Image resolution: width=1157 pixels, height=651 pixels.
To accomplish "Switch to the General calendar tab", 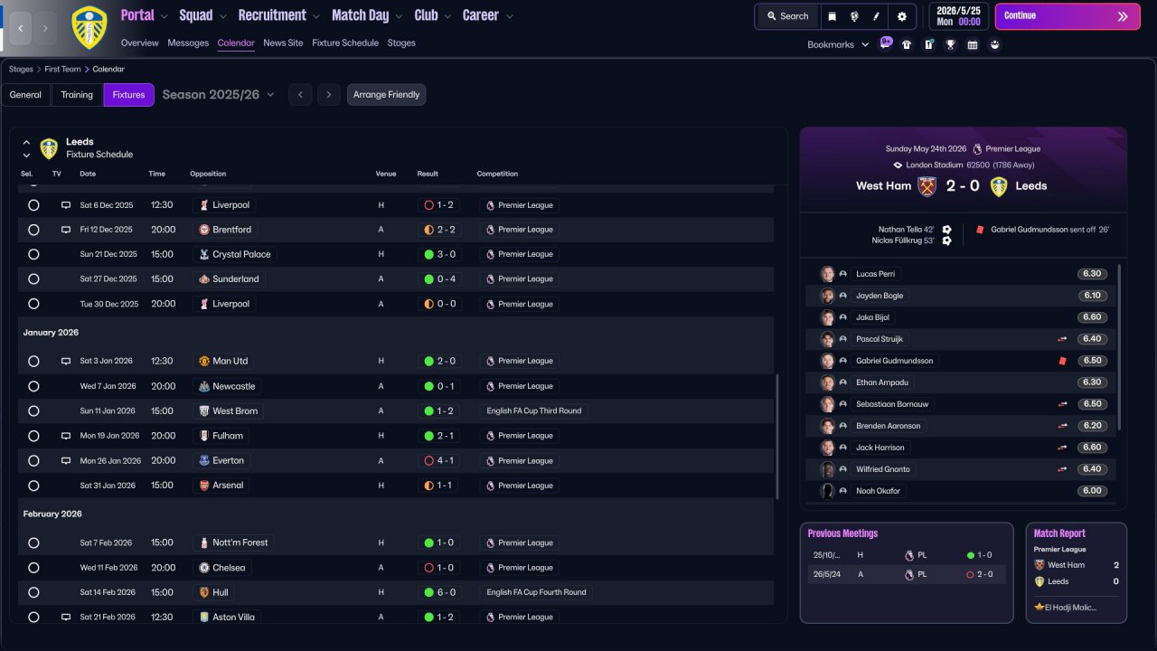I will (25, 95).
